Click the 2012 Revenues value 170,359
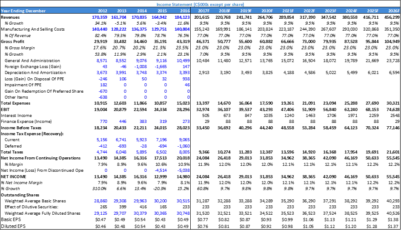The width and height of the screenshot is (401, 230). pyautogui.click(x=99, y=16)
